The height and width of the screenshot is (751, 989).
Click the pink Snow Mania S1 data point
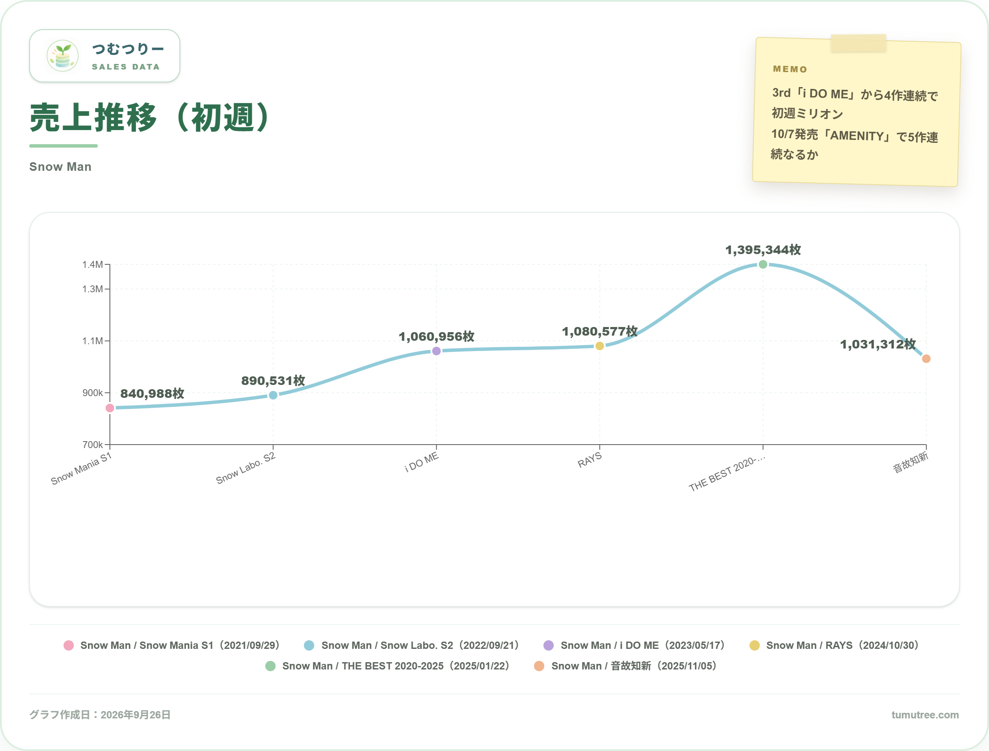pos(110,408)
